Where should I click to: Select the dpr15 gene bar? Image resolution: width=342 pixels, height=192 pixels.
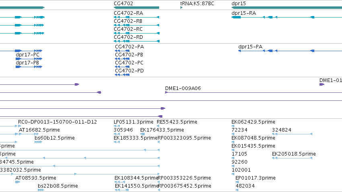pyautogui.click(x=287, y=8)
